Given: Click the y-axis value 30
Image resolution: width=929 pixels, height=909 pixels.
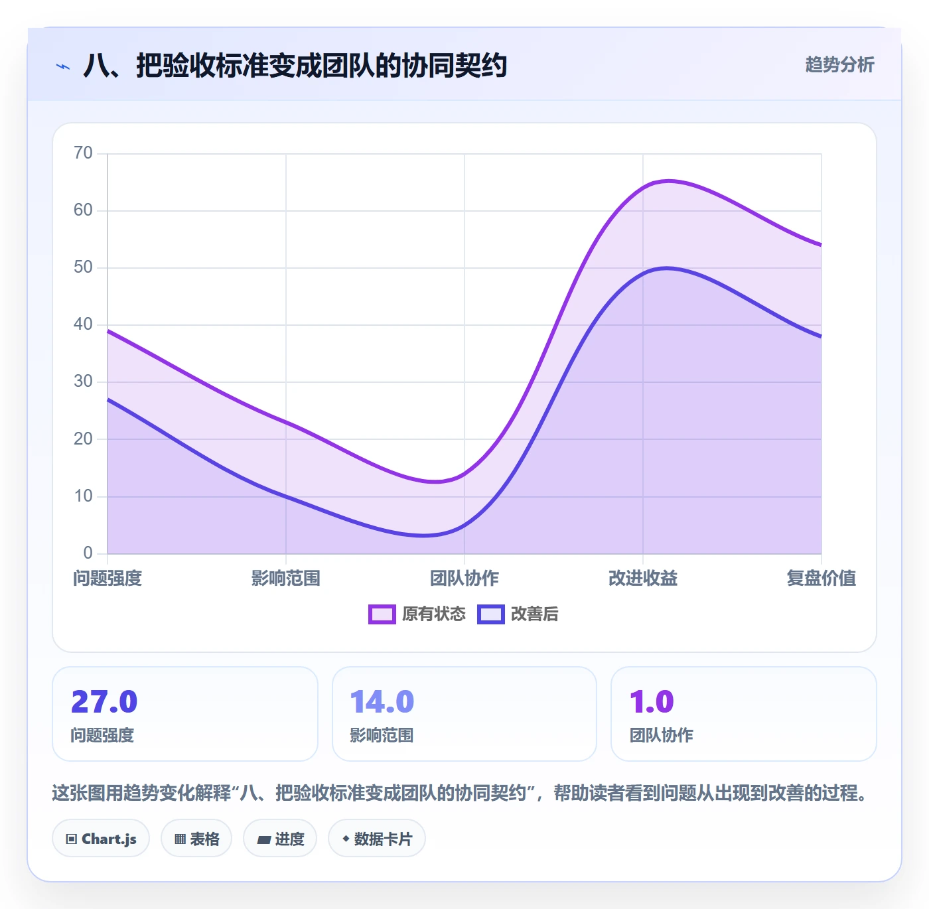Looking at the screenshot, I should (x=84, y=382).
